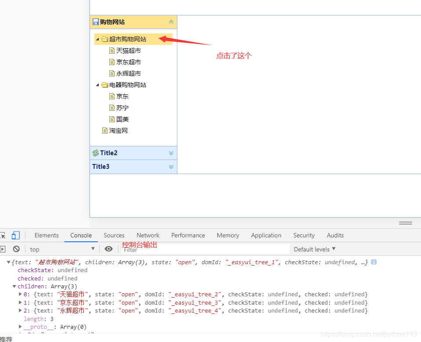Select the 苏宁 tree item
The height and width of the screenshot is (342, 421).
pos(122,108)
